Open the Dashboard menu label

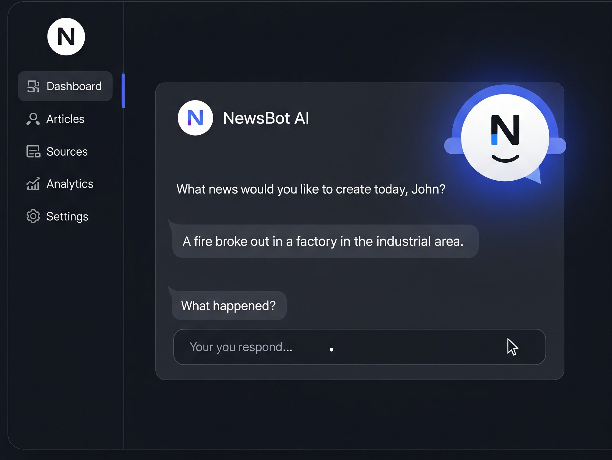click(x=74, y=86)
